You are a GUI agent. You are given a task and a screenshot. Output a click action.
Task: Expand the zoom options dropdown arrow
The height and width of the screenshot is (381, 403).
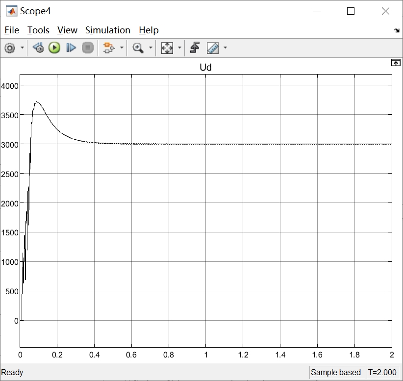point(151,48)
